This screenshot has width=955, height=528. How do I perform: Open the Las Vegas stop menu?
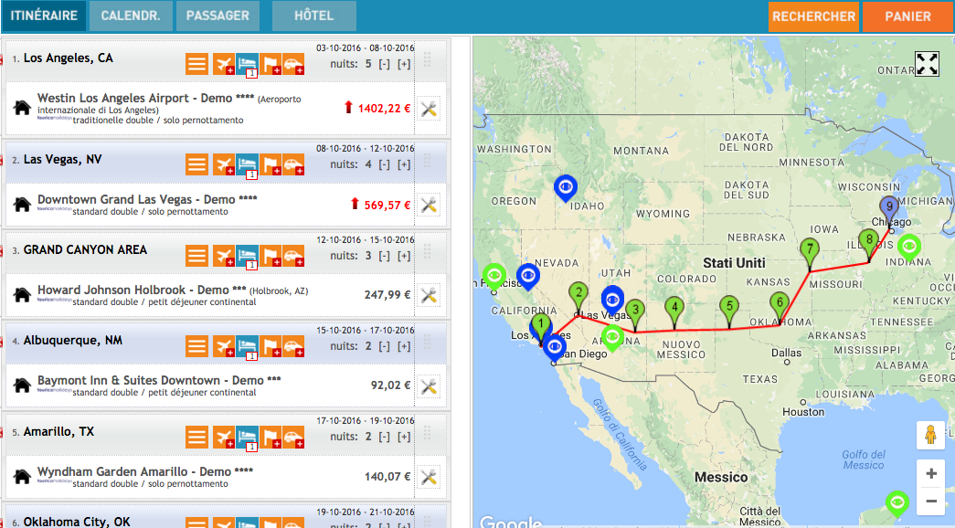click(196, 164)
